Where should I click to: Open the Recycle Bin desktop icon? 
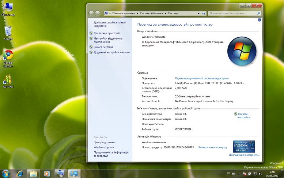click(x=8, y=33)
